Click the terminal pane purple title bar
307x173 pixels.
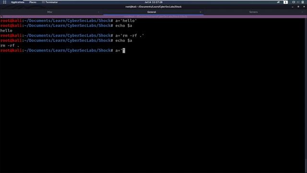(x=153, y=17)
